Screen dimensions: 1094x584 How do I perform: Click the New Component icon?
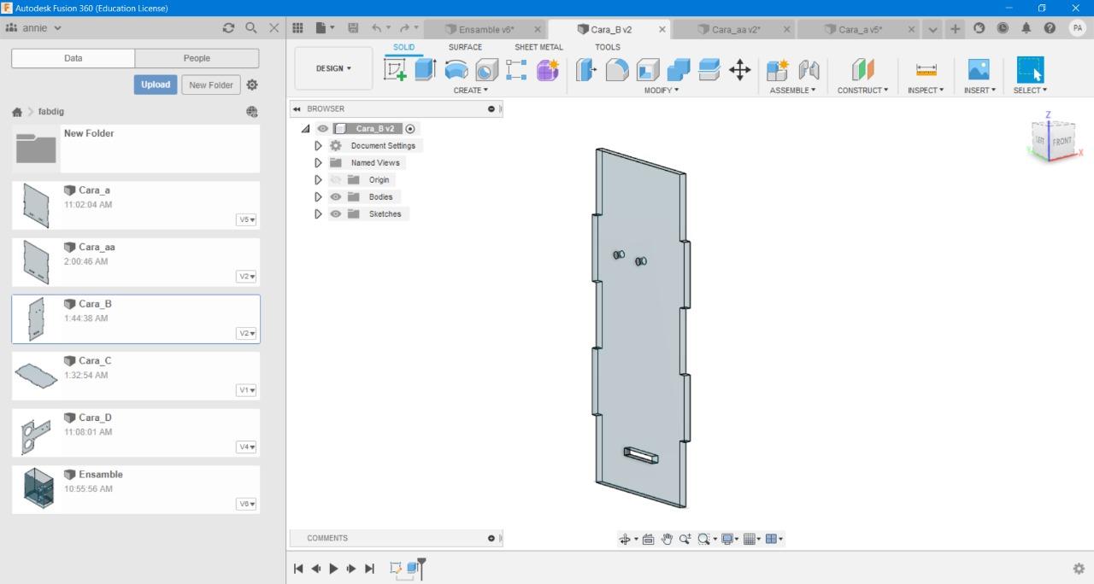pyautogui.click(x=778, y=70)
